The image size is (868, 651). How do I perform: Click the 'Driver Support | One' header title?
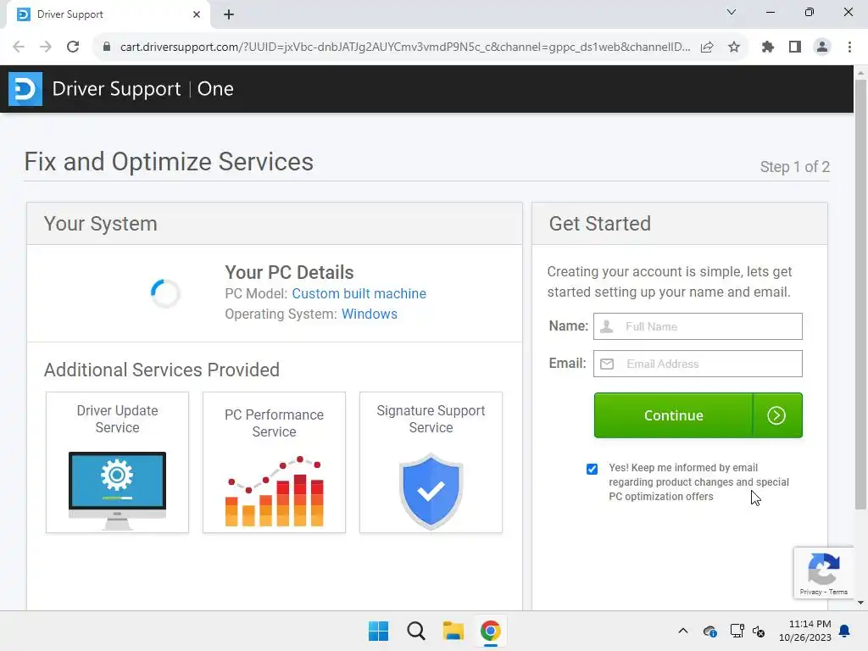142,88
